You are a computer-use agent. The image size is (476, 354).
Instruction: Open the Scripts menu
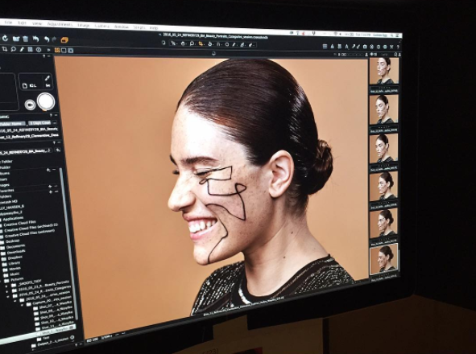coord(139,27)
